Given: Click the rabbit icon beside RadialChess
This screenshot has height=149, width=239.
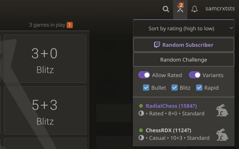Looking at the screenshot, I should coord(222,110).
